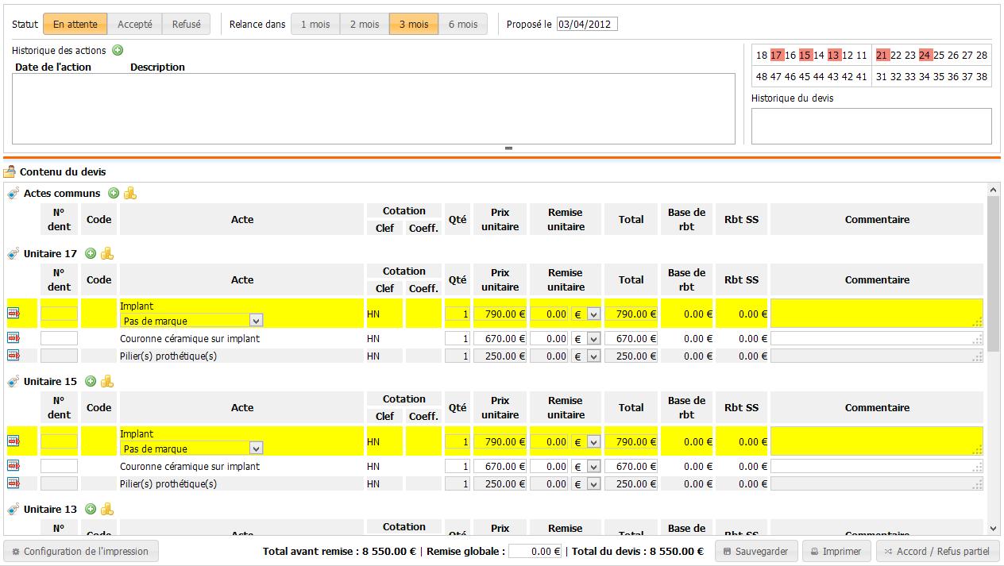Select tooth 46 in the dental chart

coord(790,77)
